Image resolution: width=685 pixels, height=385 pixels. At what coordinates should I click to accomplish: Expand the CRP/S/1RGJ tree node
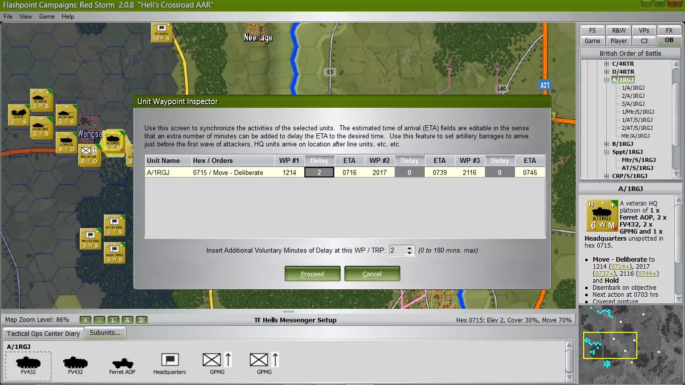pyautogui.click(x=607, y=176)
